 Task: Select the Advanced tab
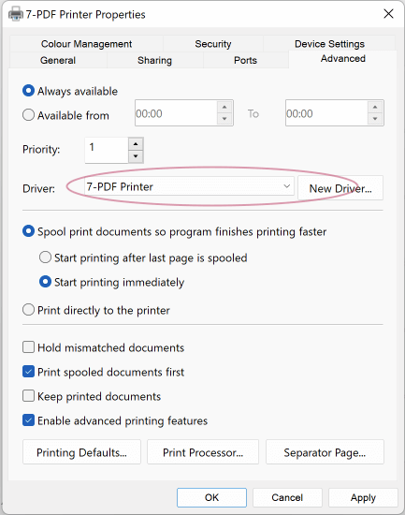pyautogui.click(x=342, y=58)
